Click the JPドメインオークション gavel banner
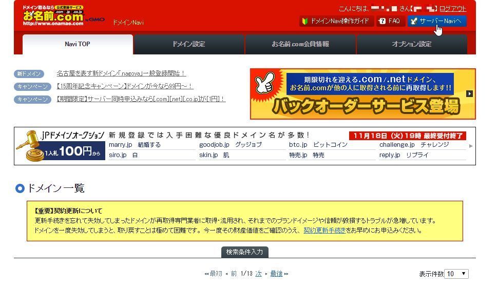Image resolution: width=497 pixels, height=287 pixels. [x=60, y=146]
